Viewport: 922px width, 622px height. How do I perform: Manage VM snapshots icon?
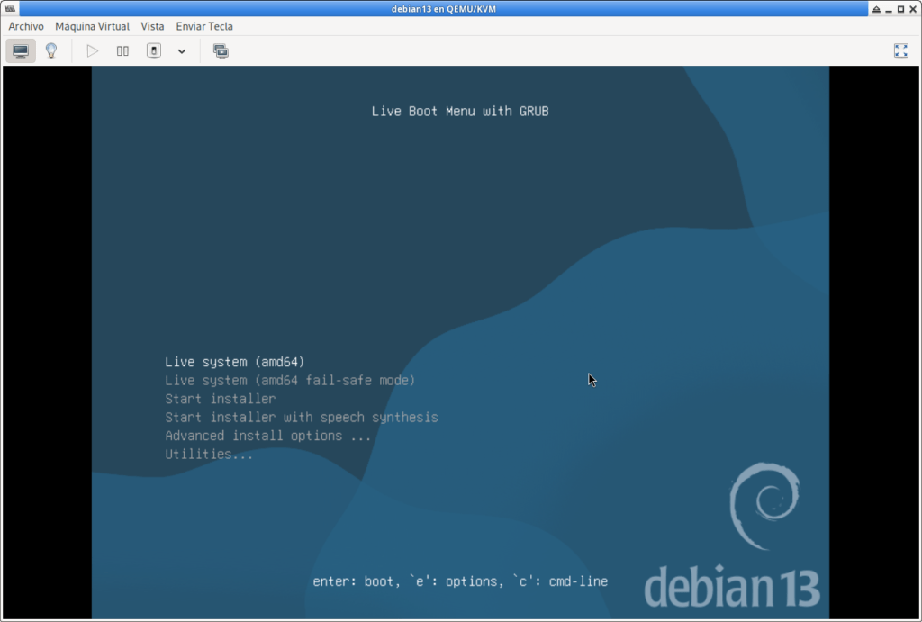(221, 51)
